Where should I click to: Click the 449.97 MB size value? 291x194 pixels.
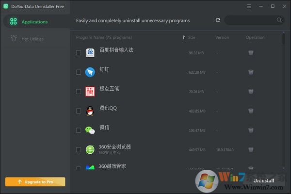(197, 150)
